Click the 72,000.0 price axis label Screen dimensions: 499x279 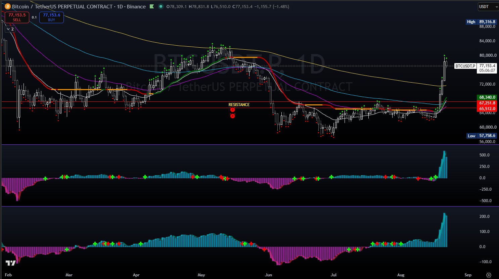tap(487, 84)
